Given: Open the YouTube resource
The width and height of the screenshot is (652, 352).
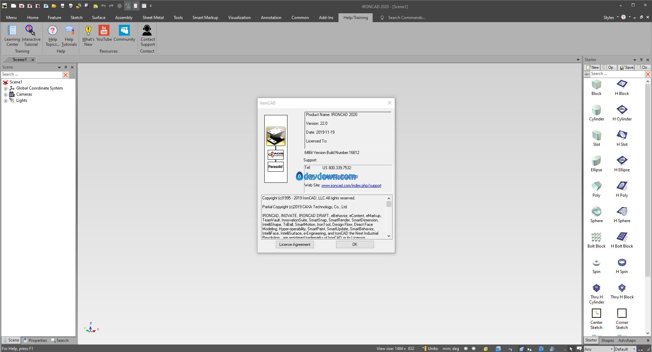Looking at the screenshot, I should tap(104, 33).
